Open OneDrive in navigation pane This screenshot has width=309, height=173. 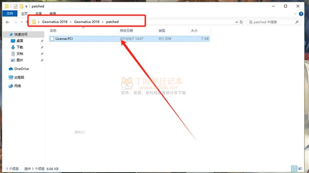pos(22,69)
